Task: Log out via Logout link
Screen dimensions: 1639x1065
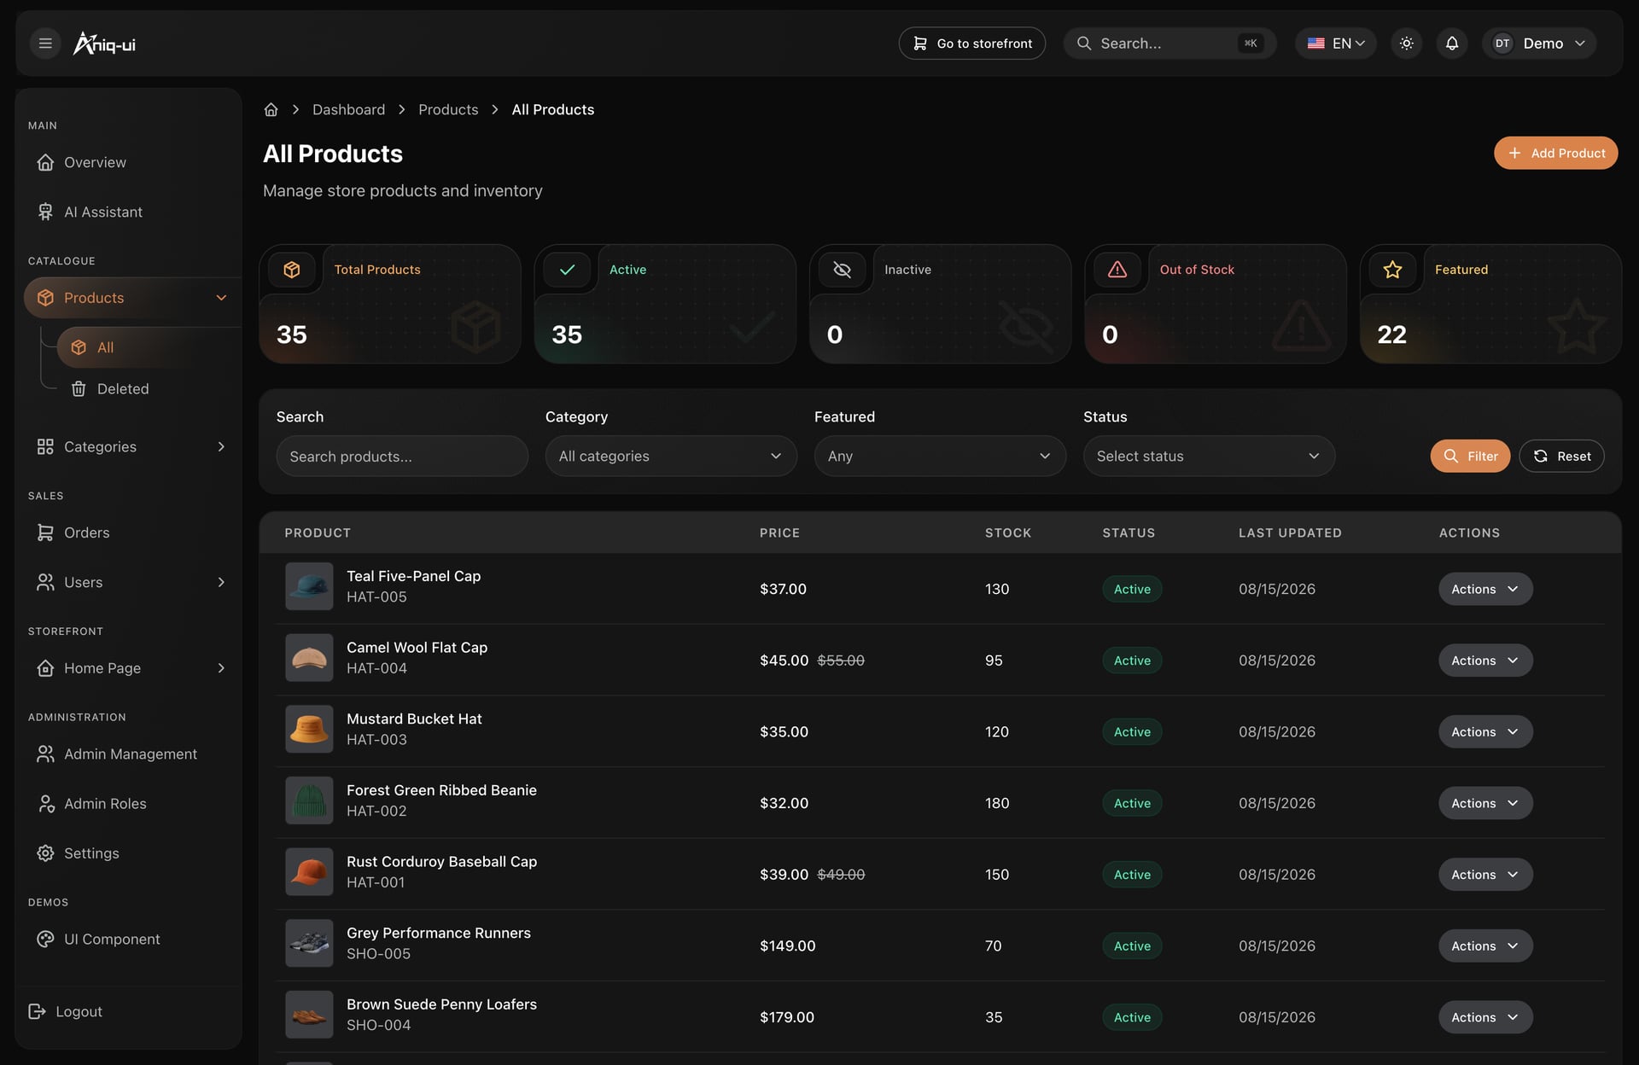Action: [x=66, y=1011]
